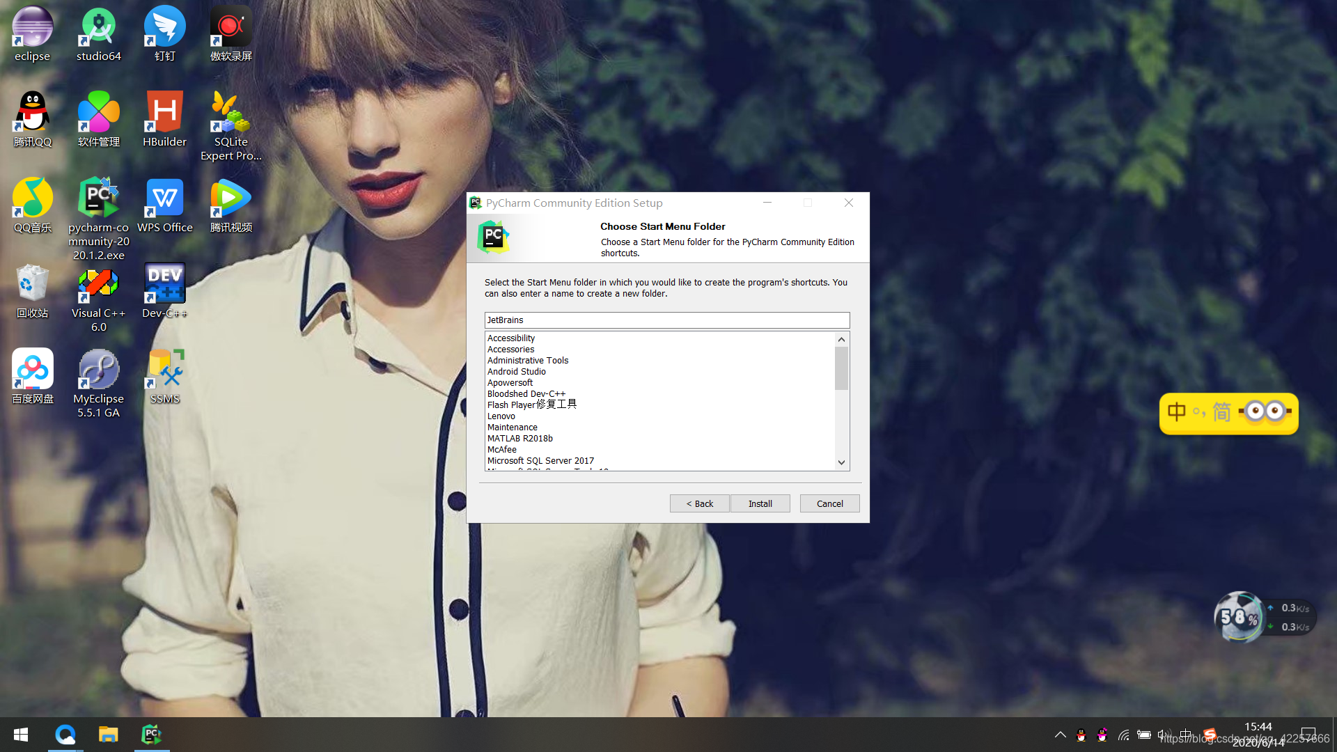Viewport: 1337px width, 752px height.
Task: Click the JetBrains folder name field
Action: pyautogui.click(x=666, y=320)
